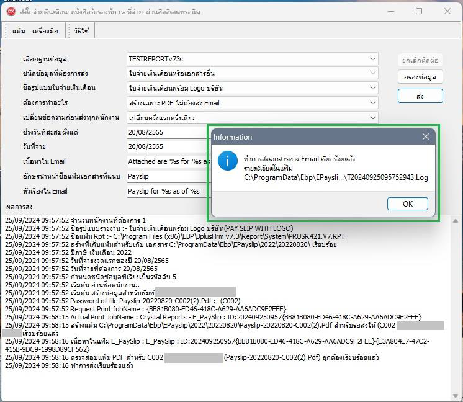463x402 pixels.
Task: Expand the เลือกฐานข้อมูล dropdown showing TESTREPORTv73s
Action: pyautogui.click(x=372, y=59)
